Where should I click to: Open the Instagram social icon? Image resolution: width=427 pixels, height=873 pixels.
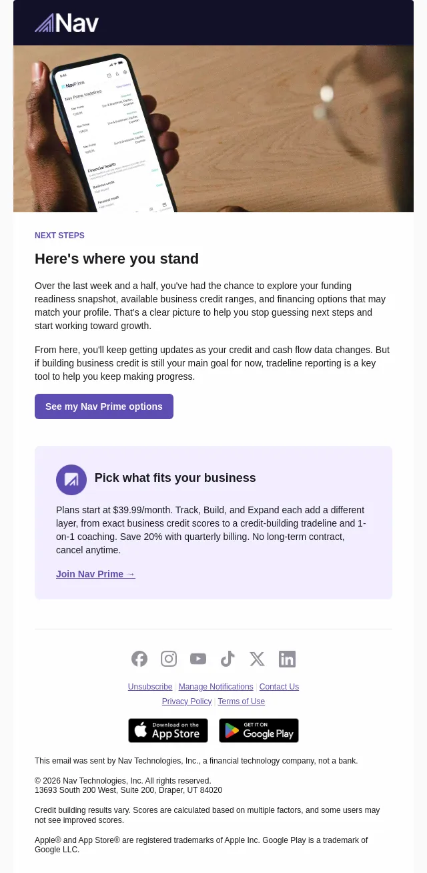click(x=169, y=659)
